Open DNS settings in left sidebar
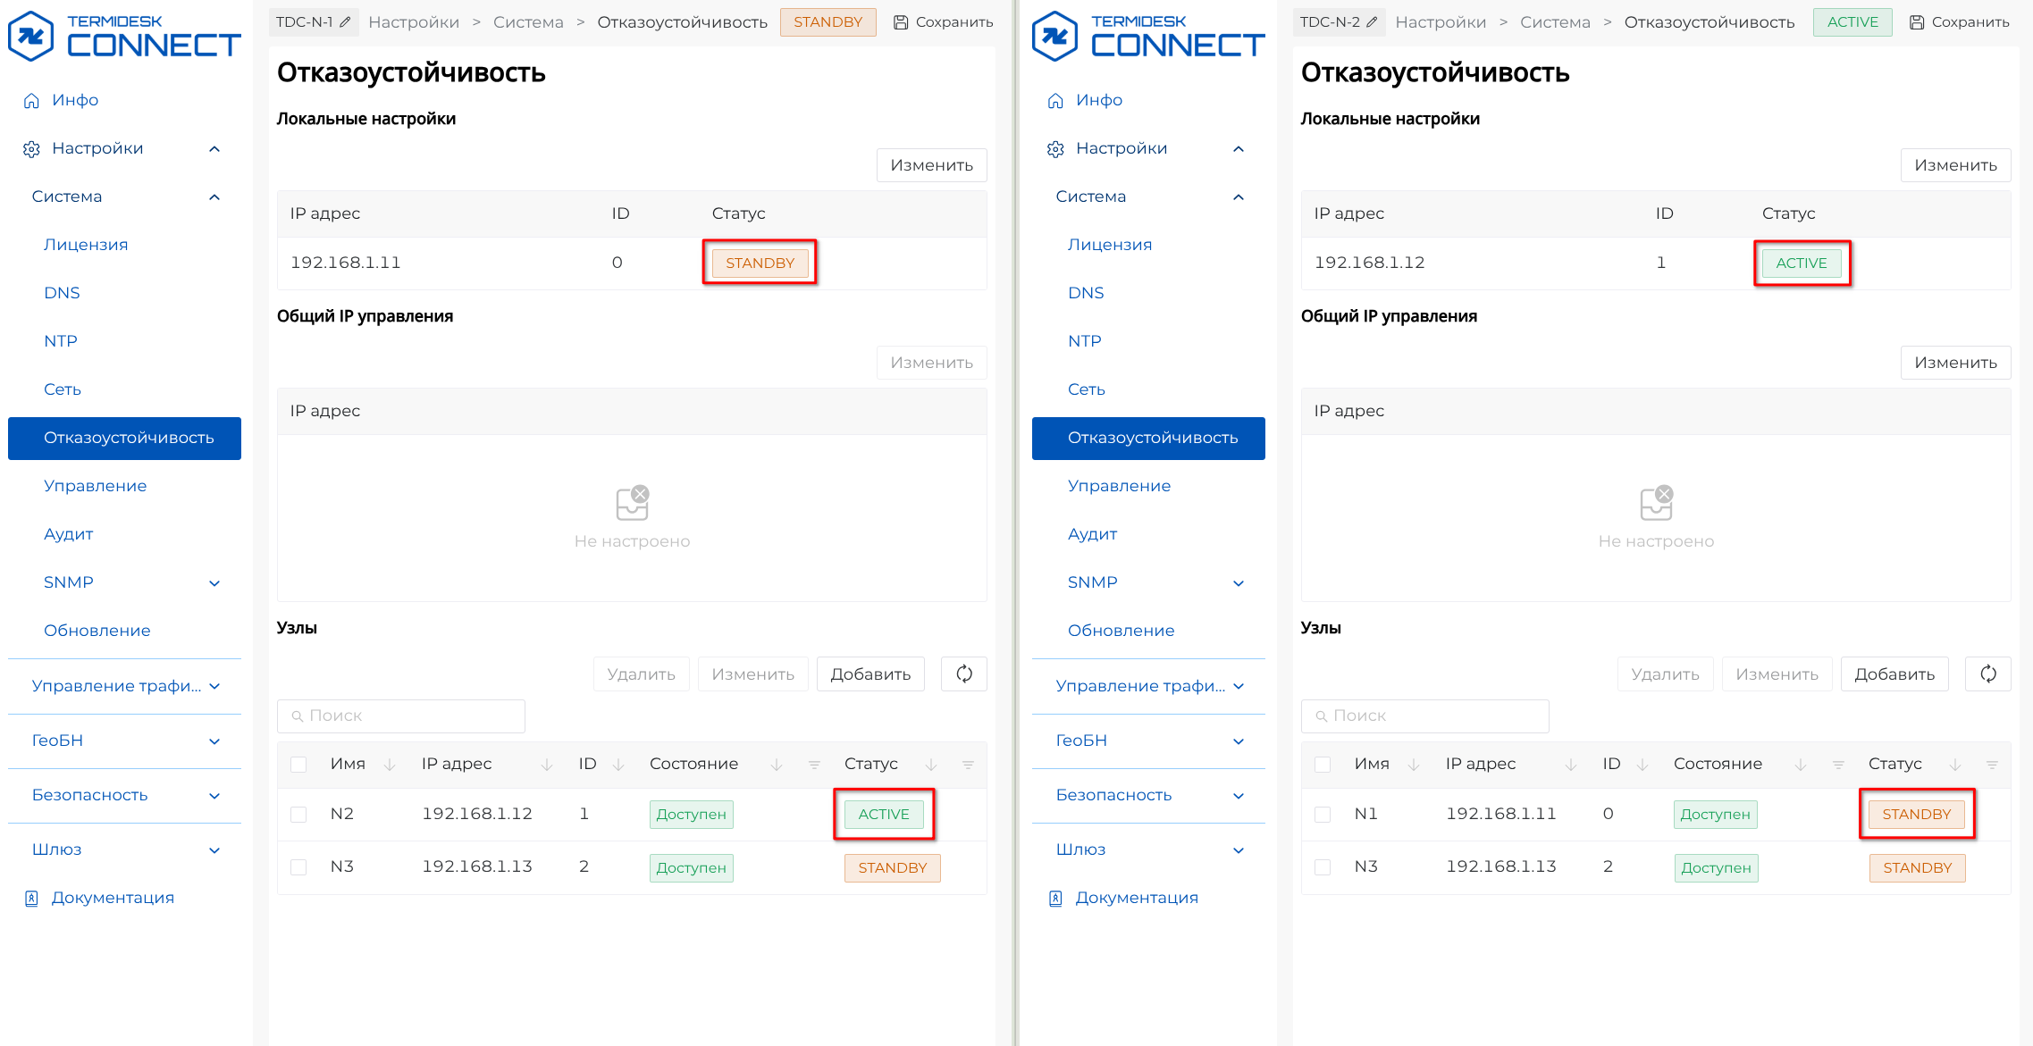Image resolution: width=2033 pixels, height=1046 pixels. [62, 293]
